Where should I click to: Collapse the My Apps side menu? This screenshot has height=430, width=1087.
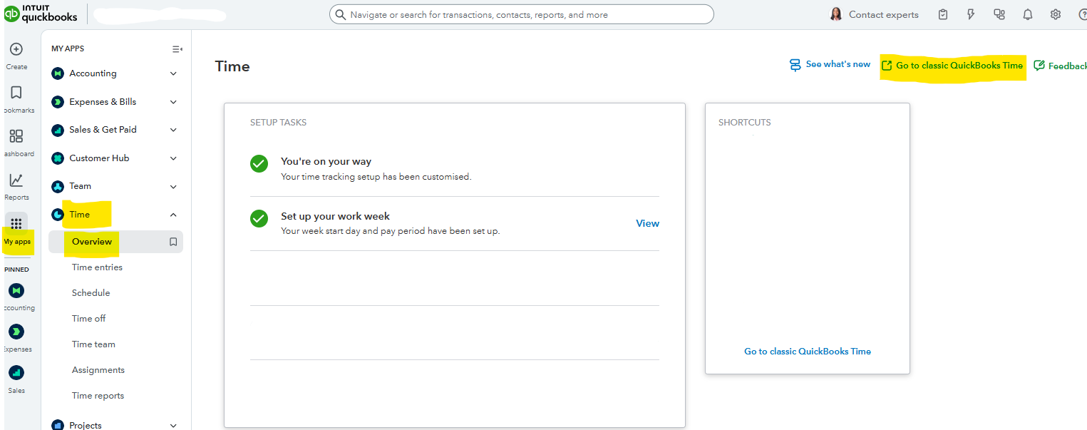177,49
